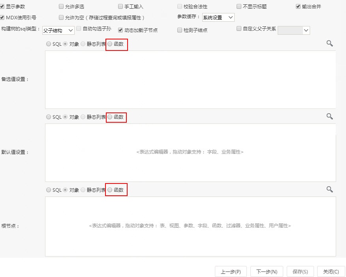Toggle the 自动勾选子孙 checkbox

tap(78, 28)
